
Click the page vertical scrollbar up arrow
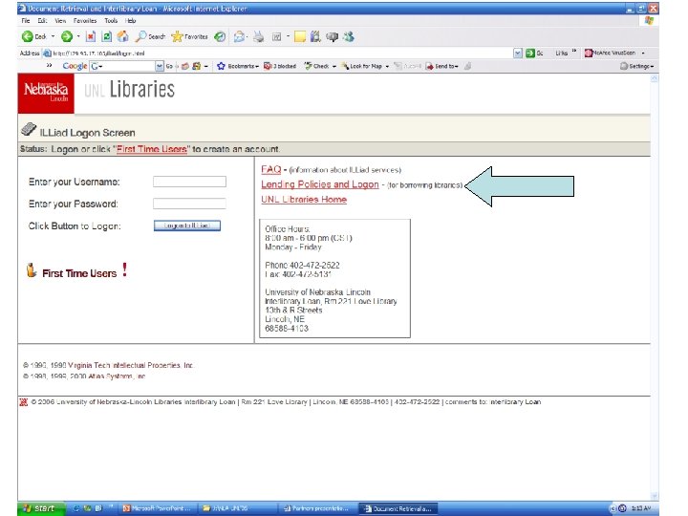click(655, 78)
